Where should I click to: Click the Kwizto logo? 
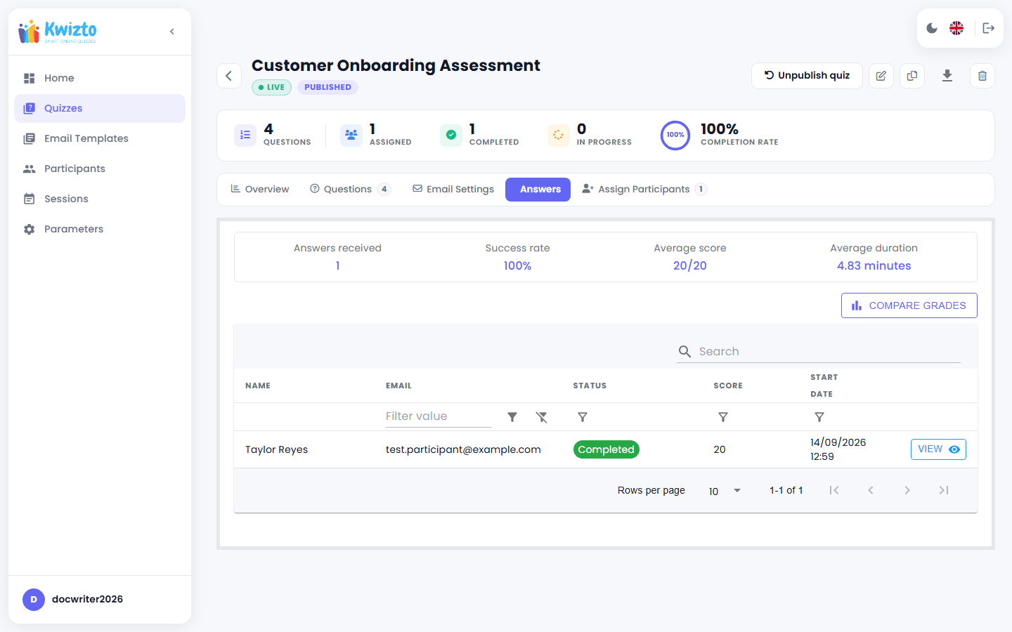58,32
